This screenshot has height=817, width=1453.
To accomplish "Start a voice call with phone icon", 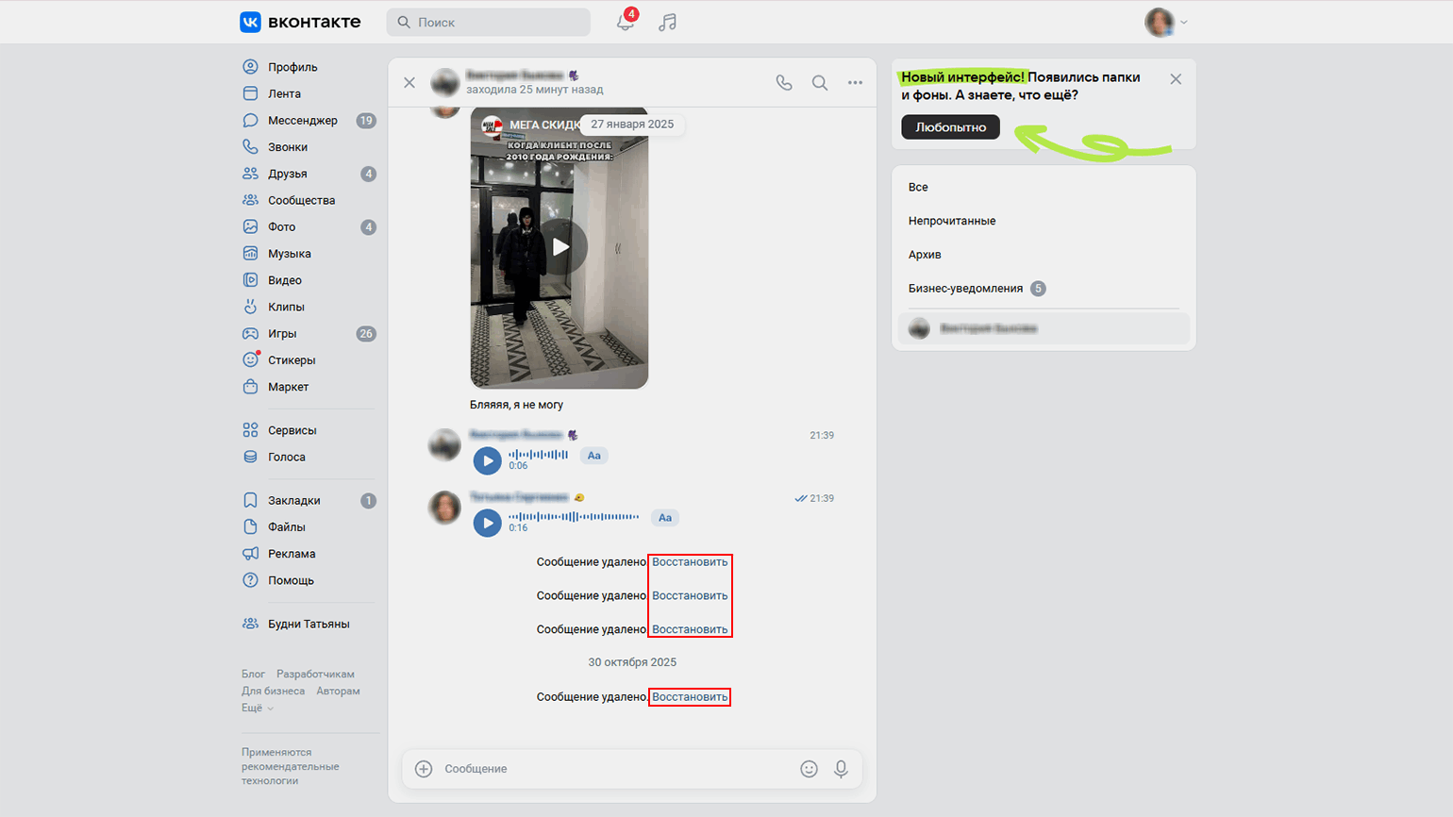I will point(784,83).
